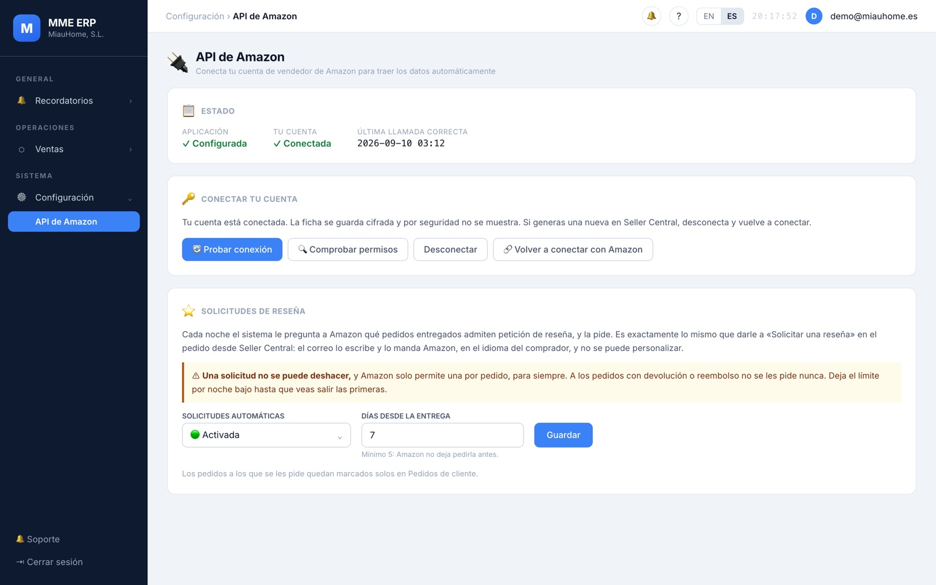Click the Conectada status text
Screen dimensions: 936x585
click(x=302, y=143)
